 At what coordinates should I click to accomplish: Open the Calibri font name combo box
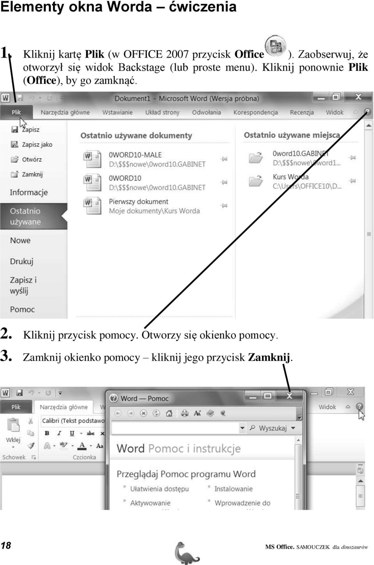point(72,421)
